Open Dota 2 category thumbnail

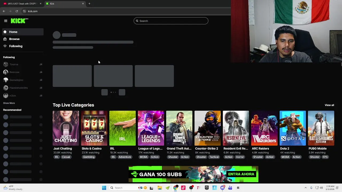click(293, 128)
